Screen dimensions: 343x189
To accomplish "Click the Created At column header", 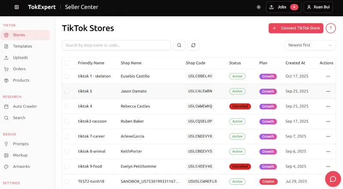I will [295, 63].
